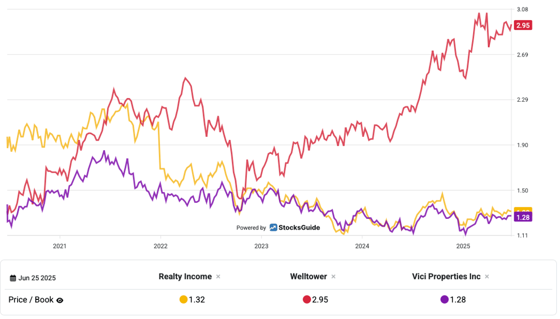Toggle the eye icon next to Price / Book
The width and height of the screenshot is (560, 319).
[60, 300]
